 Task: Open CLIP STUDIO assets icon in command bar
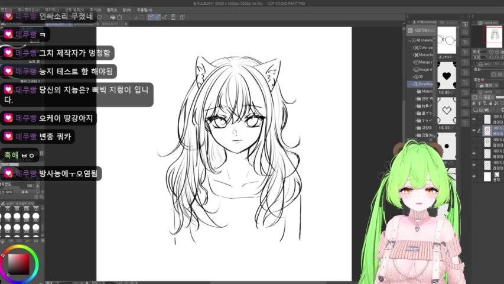[x=182, y=17]
